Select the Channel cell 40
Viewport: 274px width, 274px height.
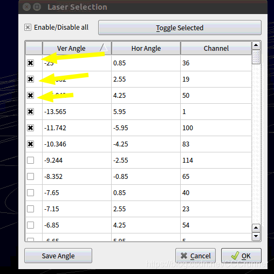[216, 193]
